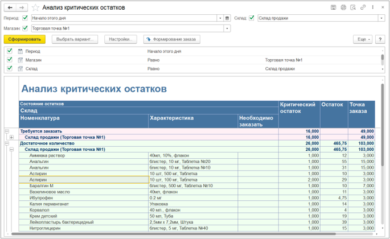Viewport: 390px width, 239px height.
Task: Collapse the Требуется заказать group
Action: pyautogui.click(x=7, y=131)
